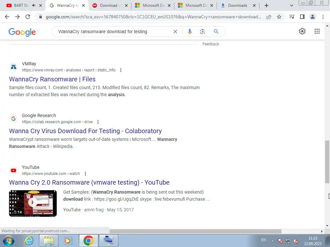Screen dimensions: 330x247
Task: View site info lock icon in address bar
Action: [x=41, y=17]
